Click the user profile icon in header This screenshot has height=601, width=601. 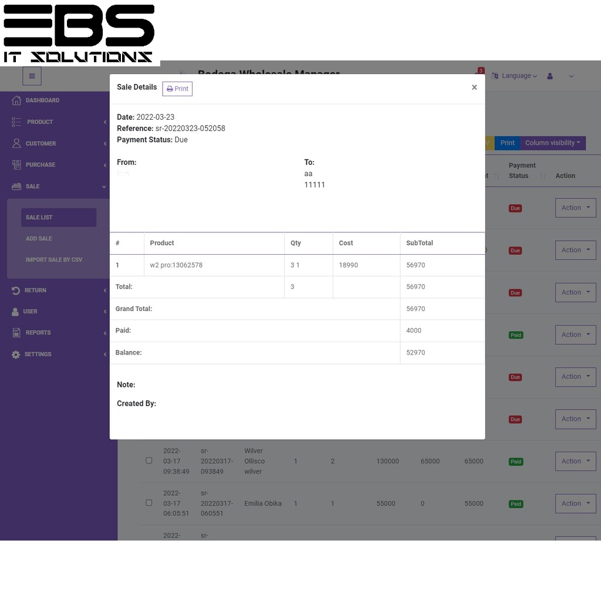coord(550,76)
